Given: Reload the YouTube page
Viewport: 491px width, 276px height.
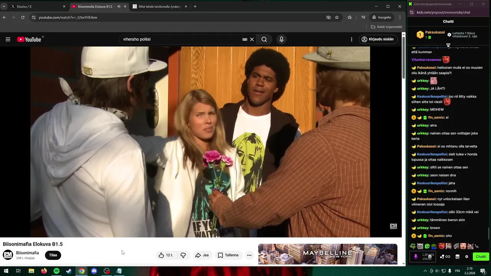Looking at the screenshot, I should click(23, 17).
